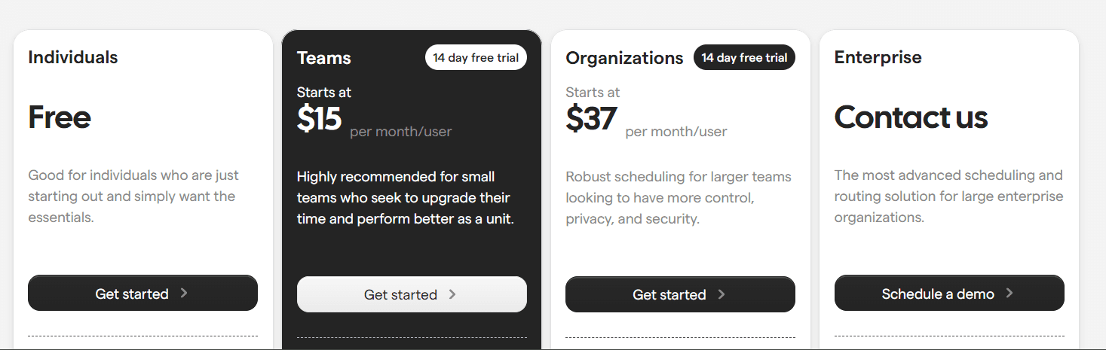1106x350 pixels.
Task: Click the arrow next to Schedule a demo
Action: [1009, 294]
